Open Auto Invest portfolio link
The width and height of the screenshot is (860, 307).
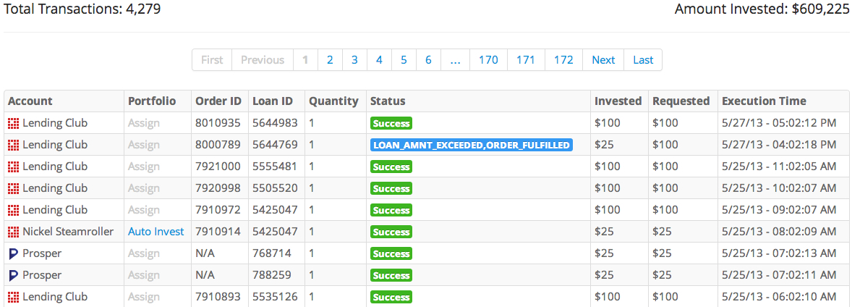(x=156, y=232)
